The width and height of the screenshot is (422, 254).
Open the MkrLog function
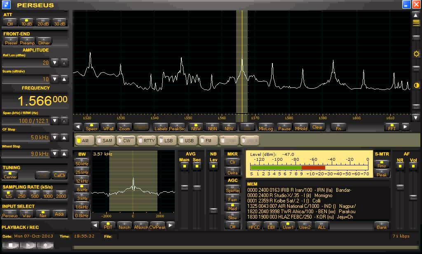coord(266,127)
